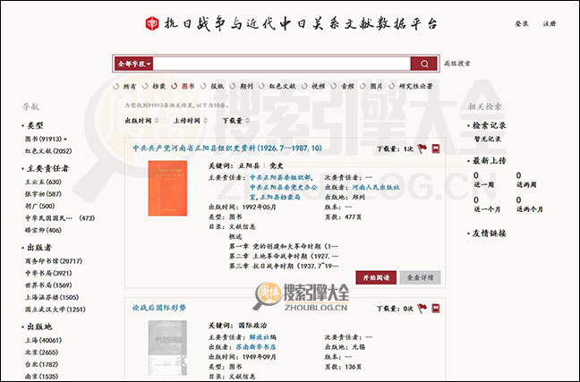Filter by publisher 中华书局(3921)
The image size is (580, 382).
[48, 273]
